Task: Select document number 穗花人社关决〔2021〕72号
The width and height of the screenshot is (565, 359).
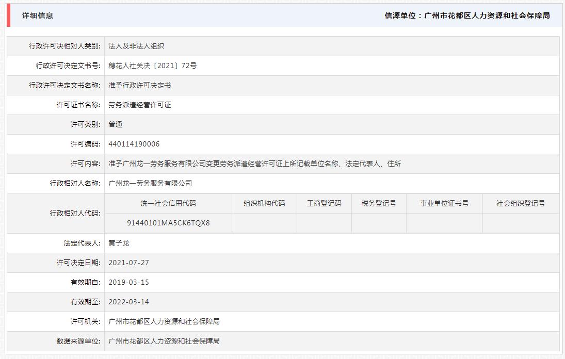Action: coord(152,66)
